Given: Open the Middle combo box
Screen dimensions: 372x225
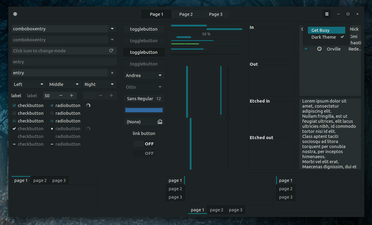Looking at the screenshot, I should click(64, 84).
